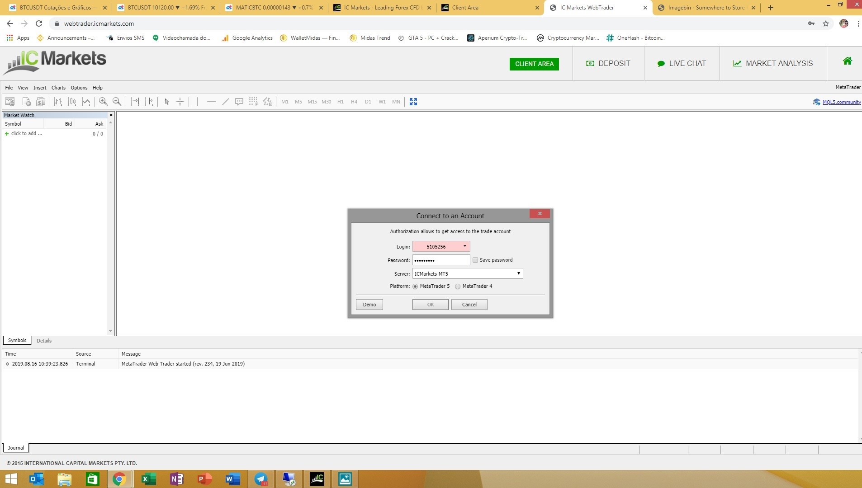Click the CLIENT AREA button
This screenshot has height=488, width=862.
click(534, 64)
